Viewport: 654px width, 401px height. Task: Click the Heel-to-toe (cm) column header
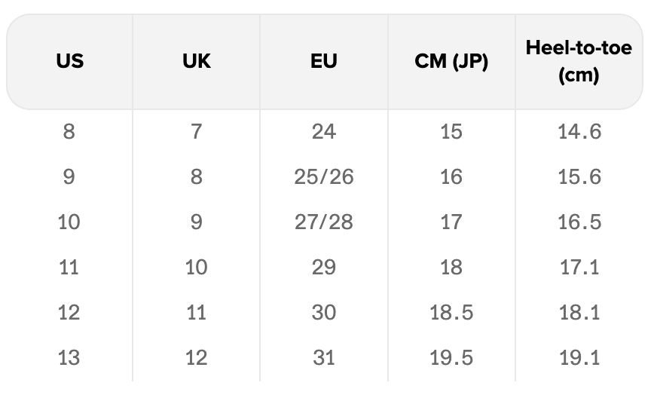[x=579, y=62]
